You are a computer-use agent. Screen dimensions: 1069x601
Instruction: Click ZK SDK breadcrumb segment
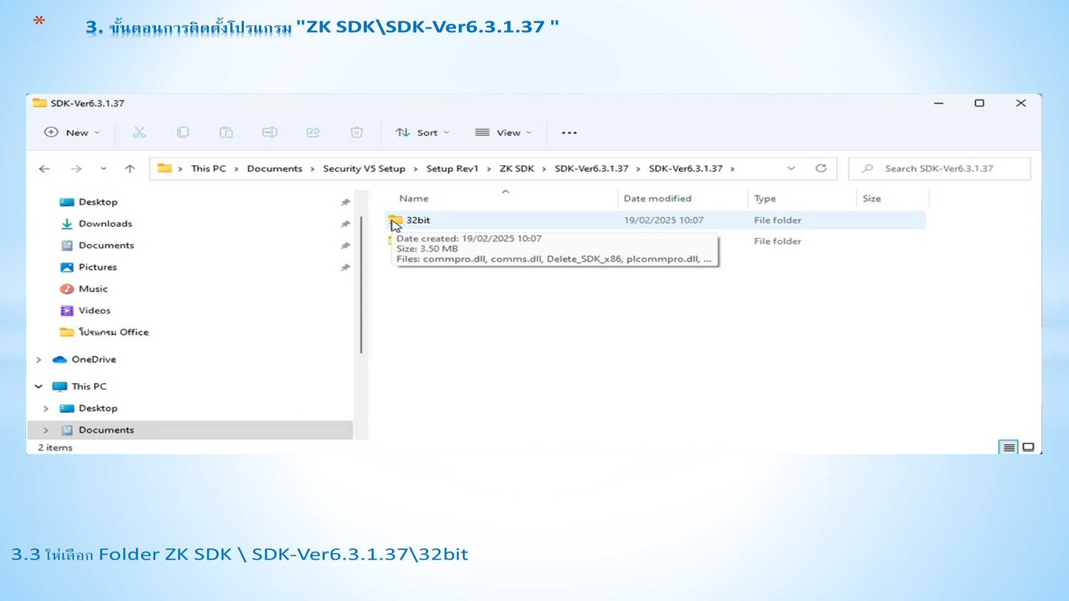(x=517, y=169)
